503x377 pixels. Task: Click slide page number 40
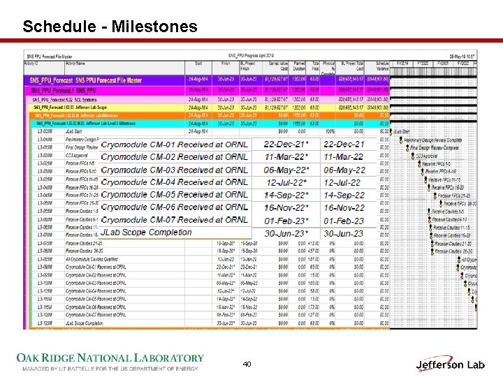pyautogui.click(x=247, y=364)
